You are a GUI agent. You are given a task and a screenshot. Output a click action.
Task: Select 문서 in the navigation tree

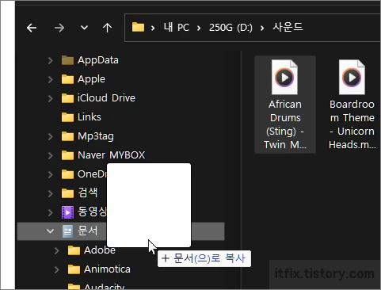[x=88, y=231]
